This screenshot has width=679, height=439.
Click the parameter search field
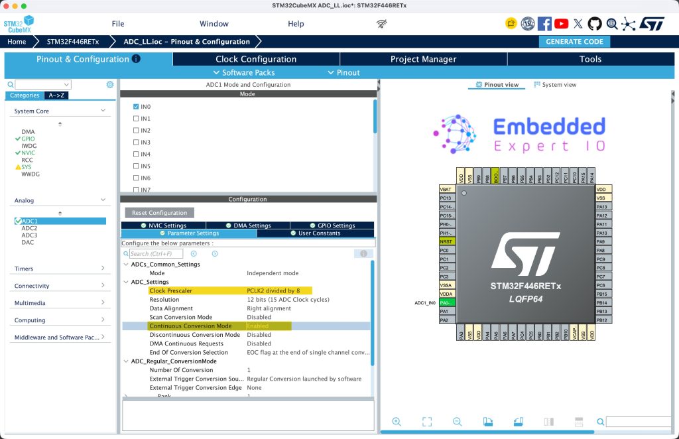point(156,254)
